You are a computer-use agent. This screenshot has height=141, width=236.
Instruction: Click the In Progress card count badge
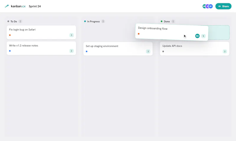103,21
